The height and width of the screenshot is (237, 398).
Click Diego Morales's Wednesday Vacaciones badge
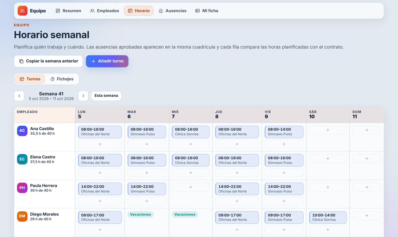[x=185, y=215]
